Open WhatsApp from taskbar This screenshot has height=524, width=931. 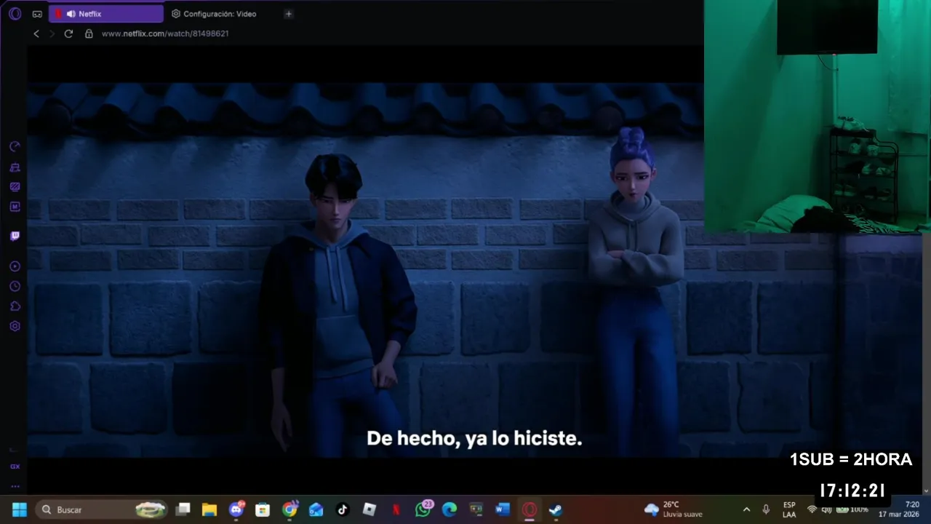tap(423, 509)
